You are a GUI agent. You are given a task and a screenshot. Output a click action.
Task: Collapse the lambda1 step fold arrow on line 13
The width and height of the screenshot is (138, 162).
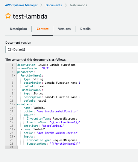[15, 108]
